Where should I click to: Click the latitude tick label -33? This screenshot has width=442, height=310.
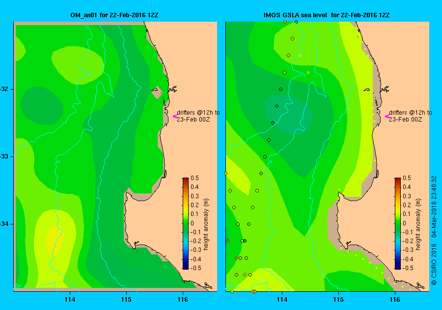pos(4,156)
